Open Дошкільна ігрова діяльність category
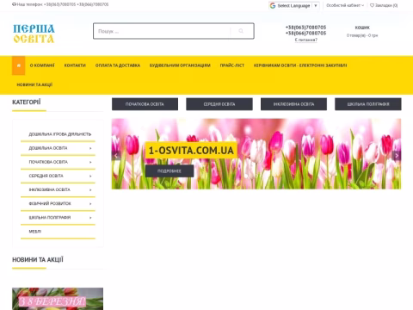This screenshot has width=413, height=310. [60, 134]
